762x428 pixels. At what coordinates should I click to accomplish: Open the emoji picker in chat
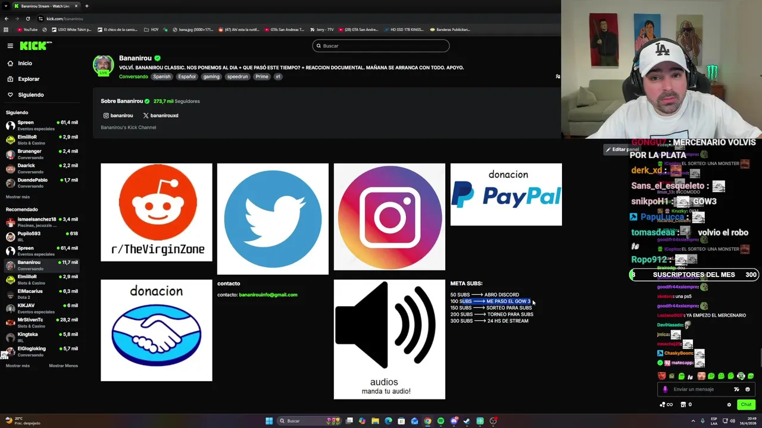point(748,389)
